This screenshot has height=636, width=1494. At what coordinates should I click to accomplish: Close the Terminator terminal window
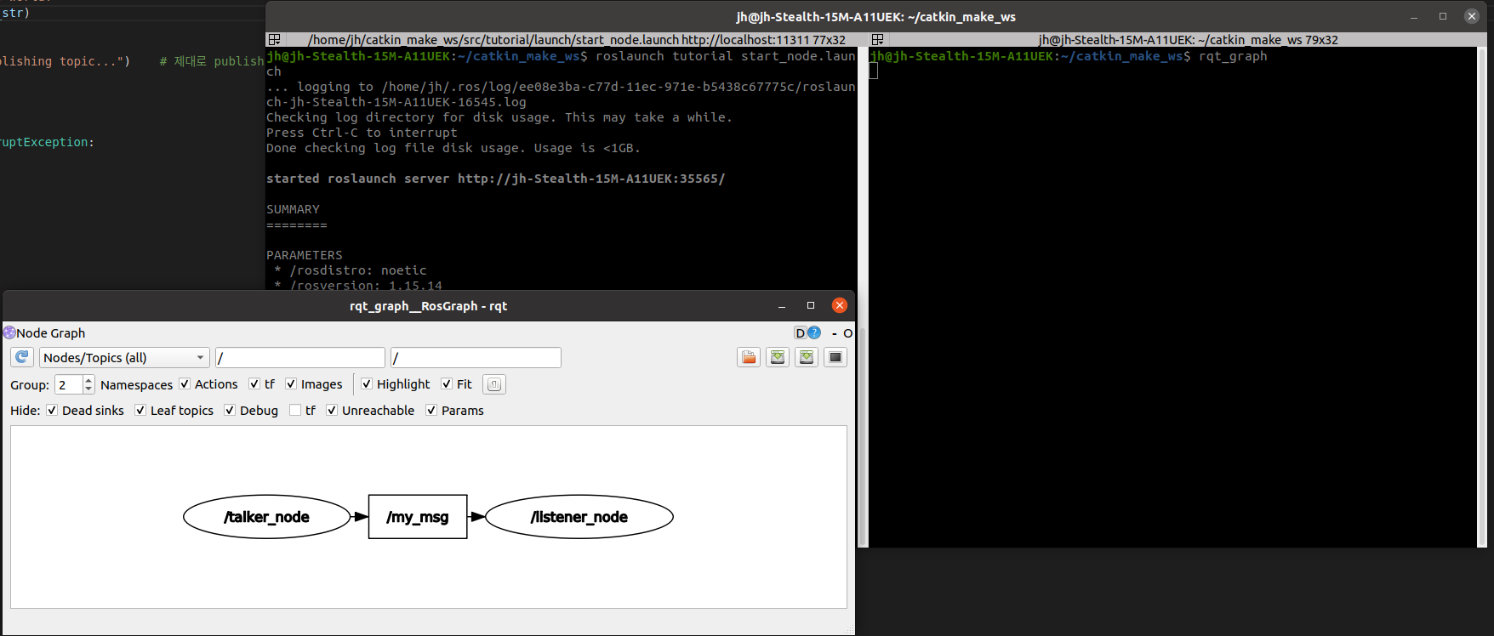(1472, 16)
